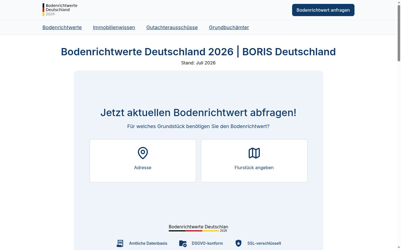
Task: Click the DSGVO-konform text
Action: pyautogui.click(x=207, y=243)
